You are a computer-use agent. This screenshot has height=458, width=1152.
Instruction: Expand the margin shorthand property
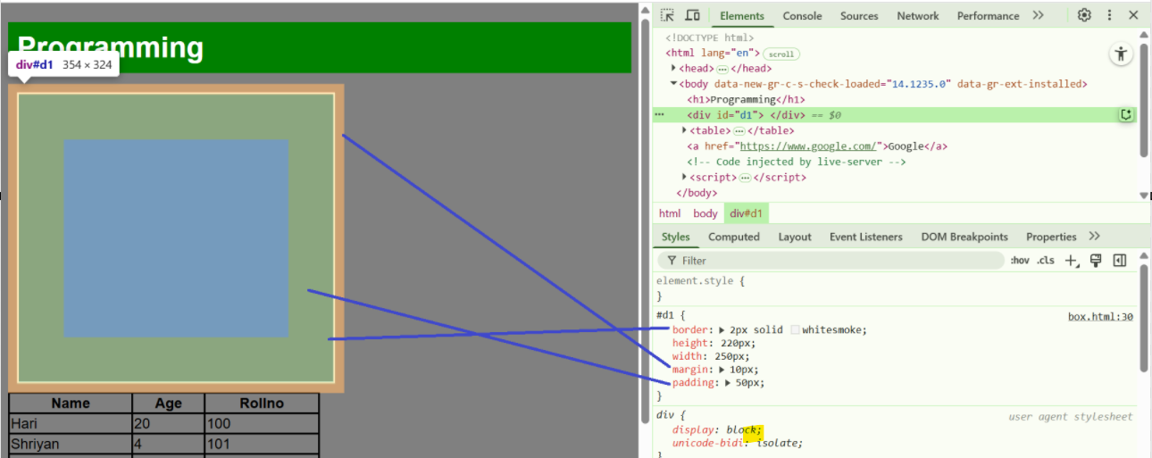click(x=722, y=370)
